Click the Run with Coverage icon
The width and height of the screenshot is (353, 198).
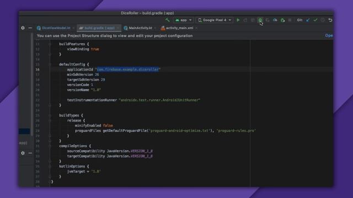pyautogui.click(x=268, y=20)
